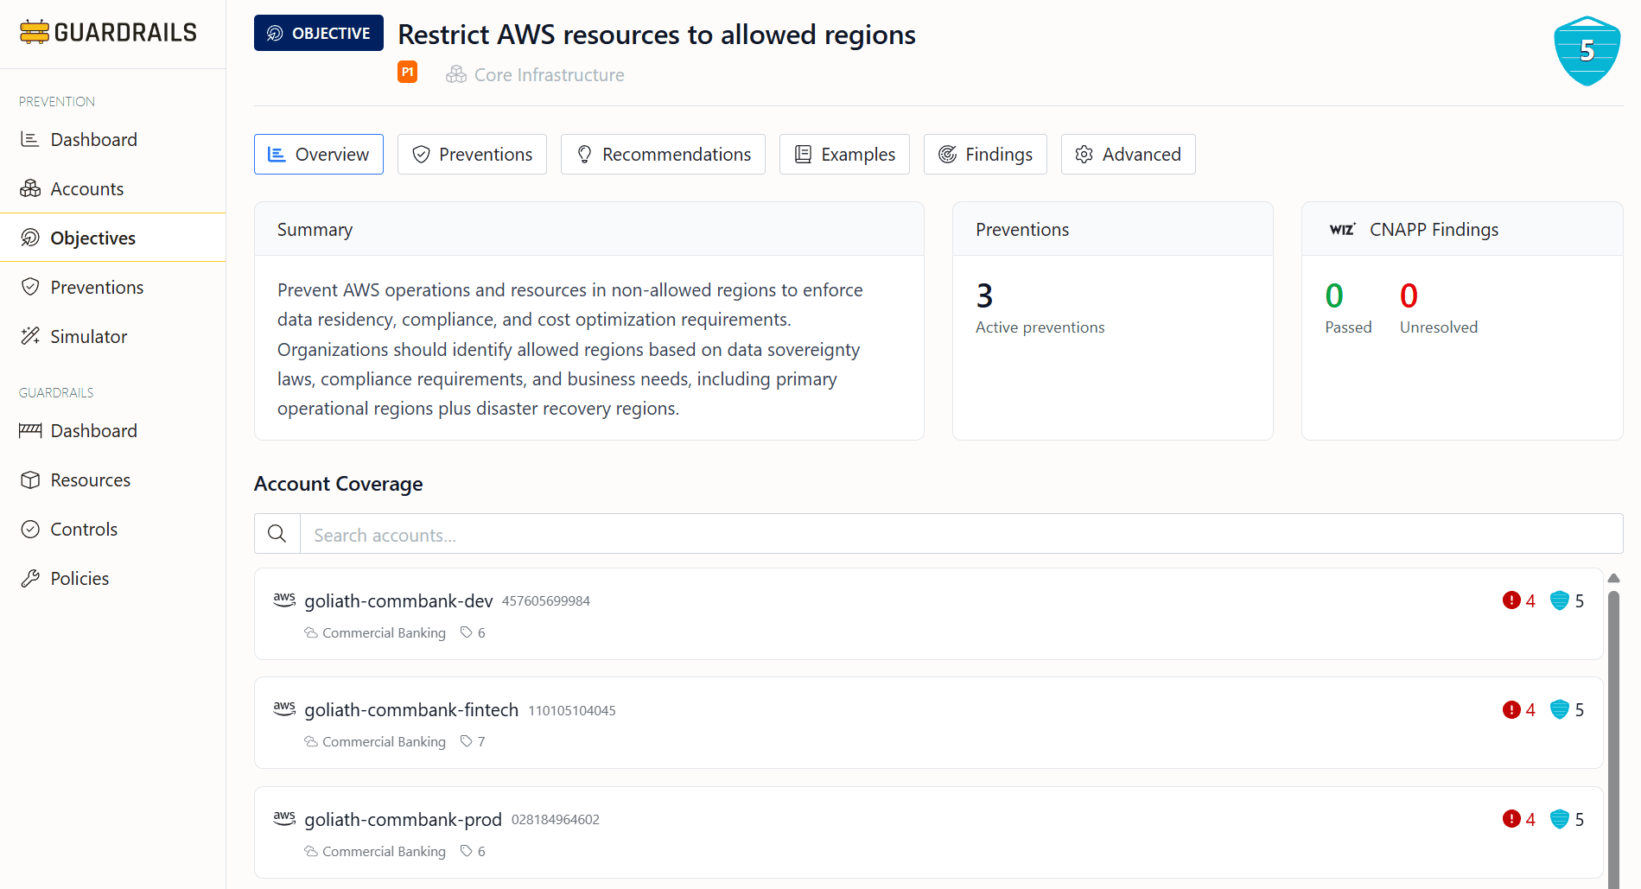Go to Accounts in sidebar

point(86,189)
